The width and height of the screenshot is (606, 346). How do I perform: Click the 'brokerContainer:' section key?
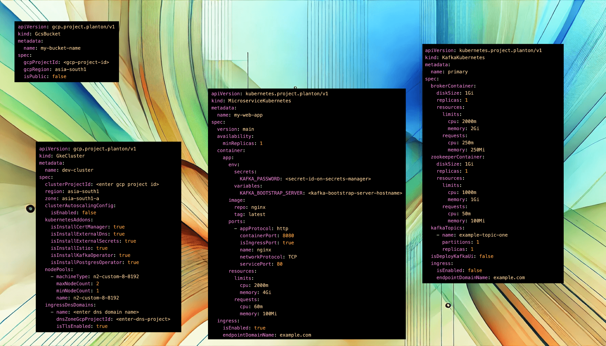pos(453,86)
